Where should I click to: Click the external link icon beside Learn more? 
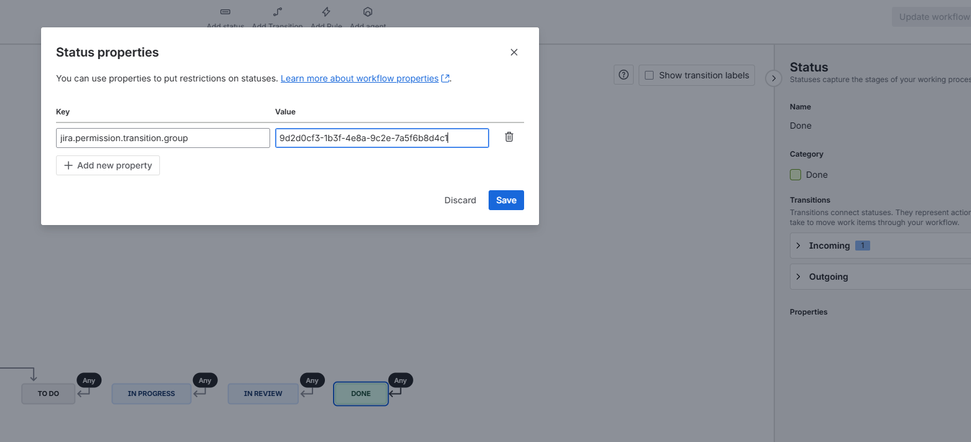tap(445, 79)
